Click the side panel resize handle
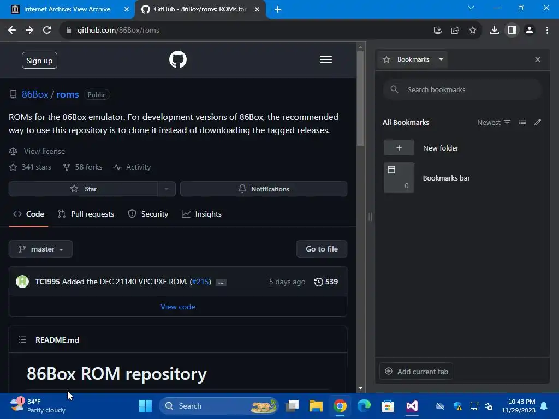This screenshot has width=559, height=419. 370,216
